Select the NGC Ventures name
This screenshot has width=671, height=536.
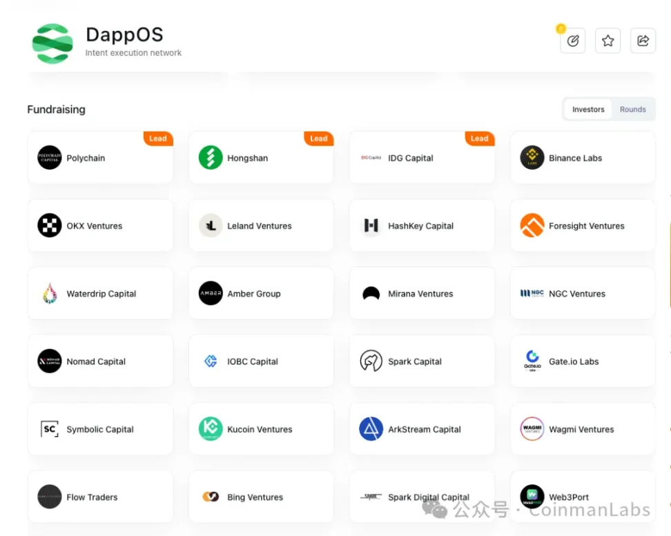[x=577, y=294]
